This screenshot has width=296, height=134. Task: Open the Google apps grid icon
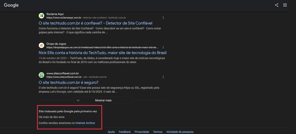pos(285,5)
